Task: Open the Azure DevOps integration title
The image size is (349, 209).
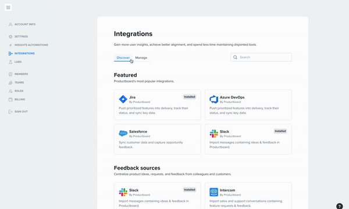Action: (232, 98)
